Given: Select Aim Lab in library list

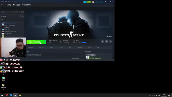Looking at the screenshot, I should pyautogui.click(x=7, y=29).
